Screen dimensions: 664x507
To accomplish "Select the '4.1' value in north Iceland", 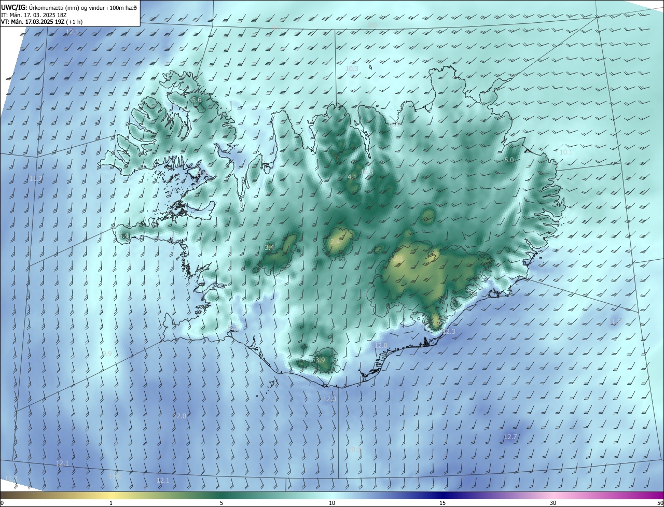I will pos(352,177).
